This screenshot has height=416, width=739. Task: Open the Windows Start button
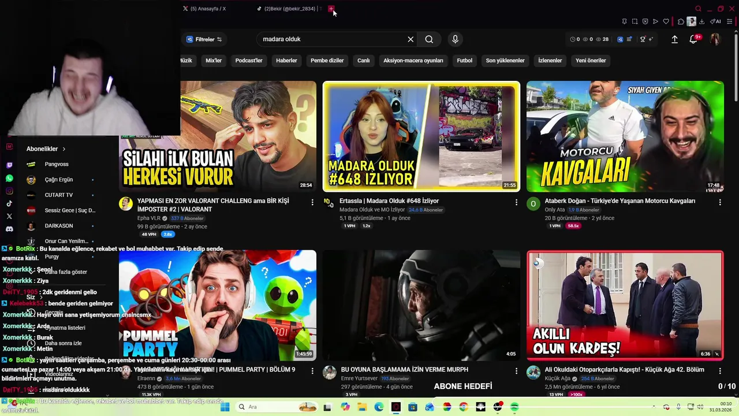225,407
